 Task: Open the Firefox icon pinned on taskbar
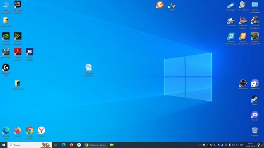coord(71,145)
